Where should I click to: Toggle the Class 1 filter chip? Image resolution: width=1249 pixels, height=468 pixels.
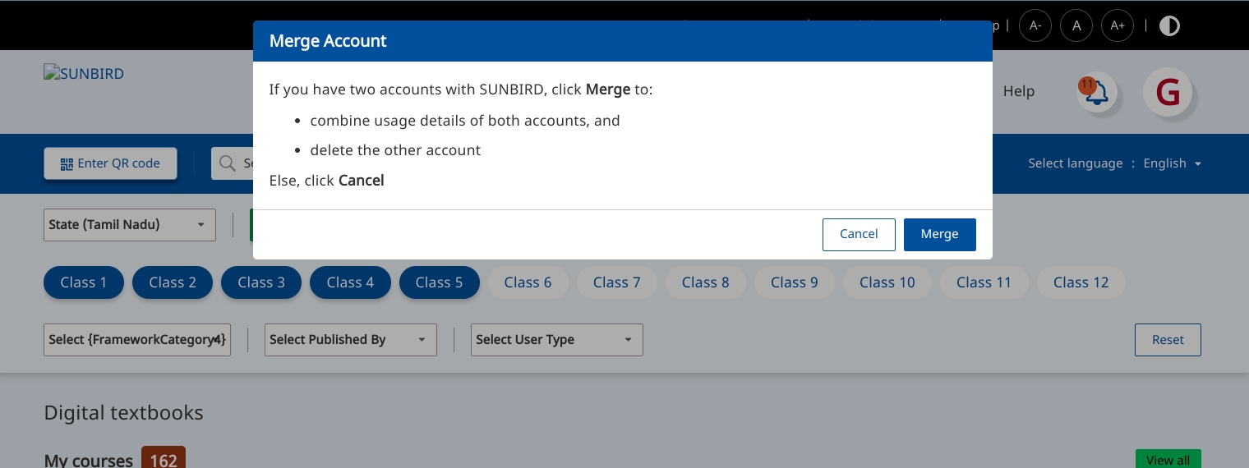84,282
